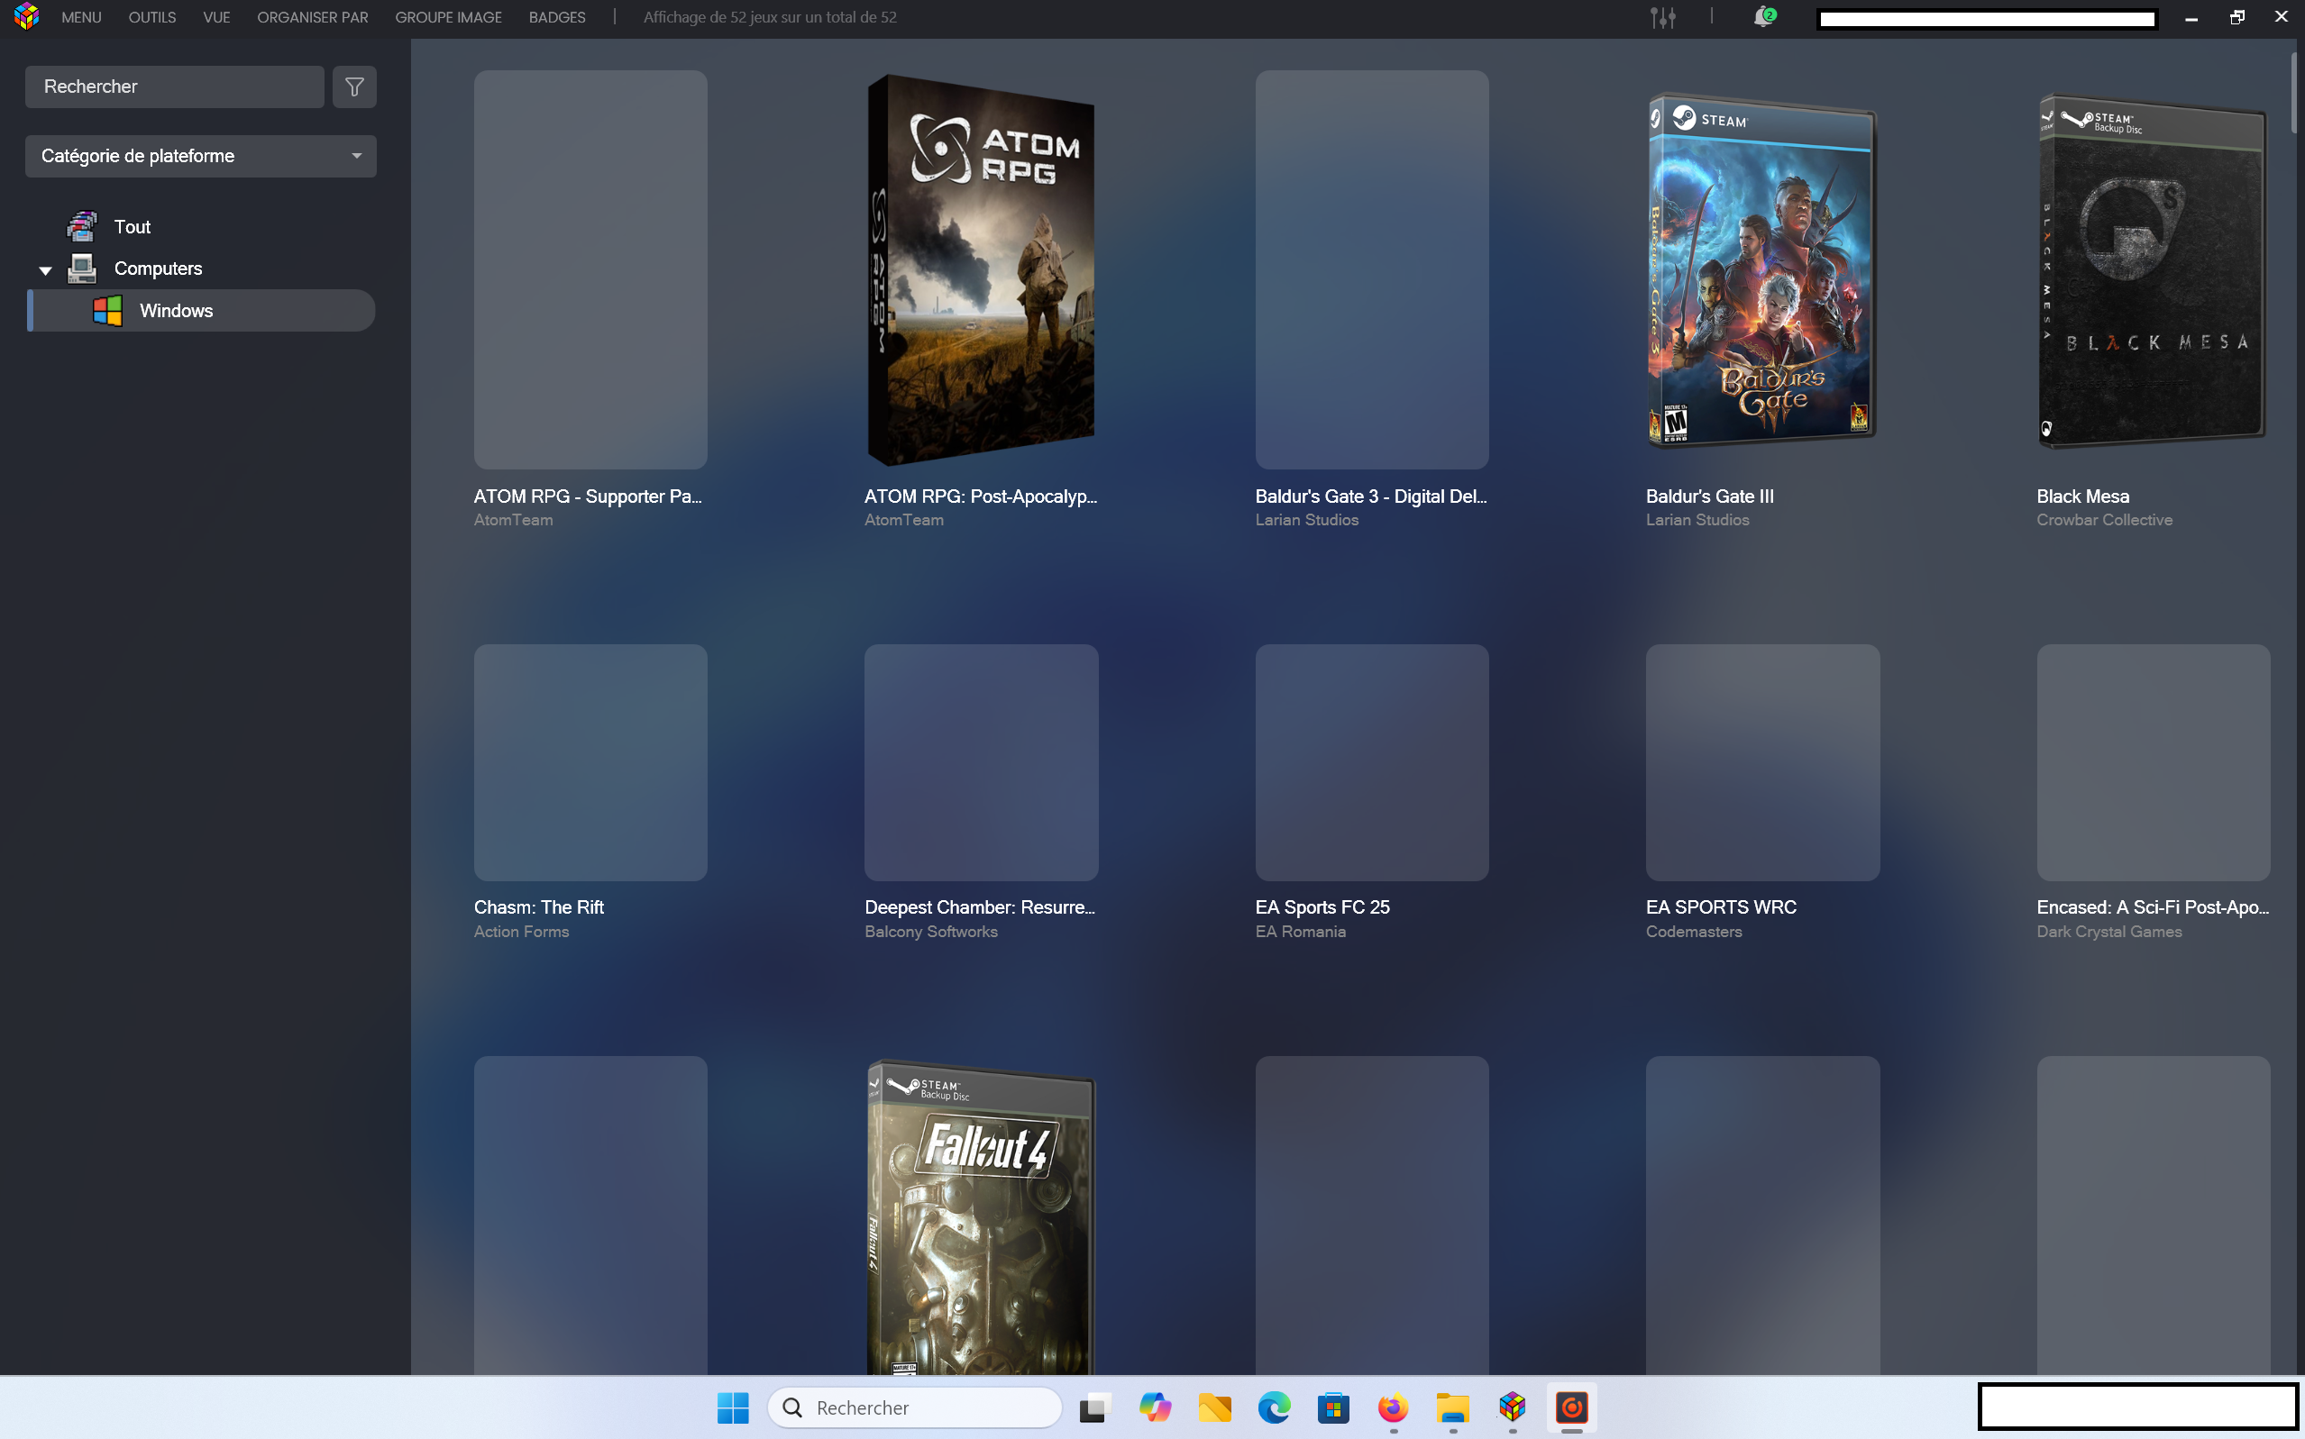Select the Windows platform item

(201, 310)
